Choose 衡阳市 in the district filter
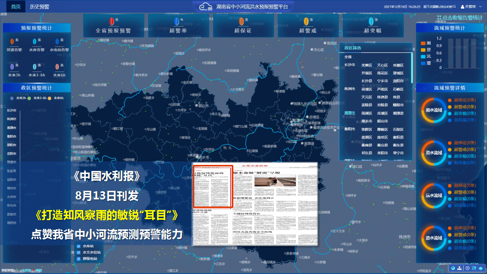487x274 pixels. tap(350, 129)
